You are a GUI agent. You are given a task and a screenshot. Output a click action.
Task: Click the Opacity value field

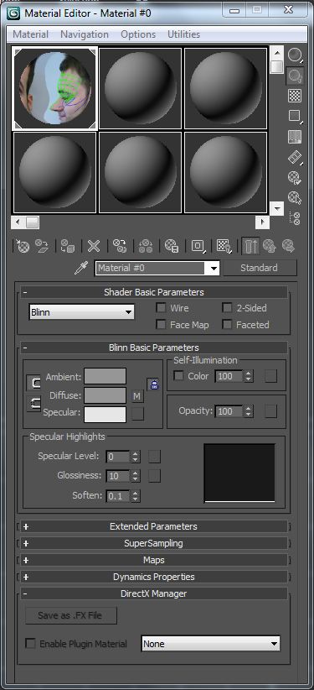click(x=229, y=411)
